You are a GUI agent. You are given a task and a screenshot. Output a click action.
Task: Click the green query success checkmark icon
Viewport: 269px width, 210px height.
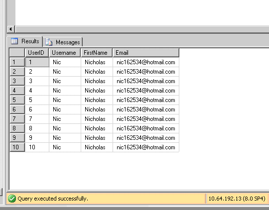tap(12, 199)
